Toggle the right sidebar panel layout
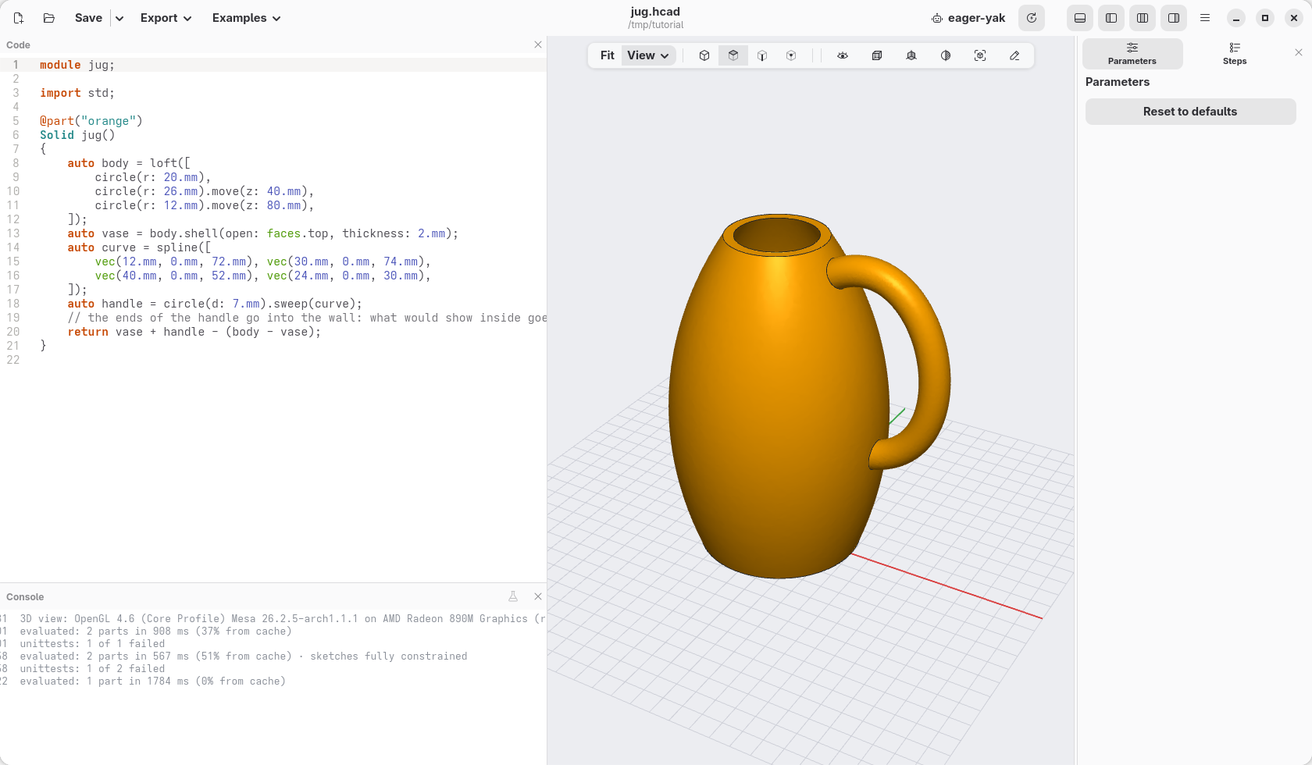Viewport: 1312px width, 765px height. [x=1174, y=18]
